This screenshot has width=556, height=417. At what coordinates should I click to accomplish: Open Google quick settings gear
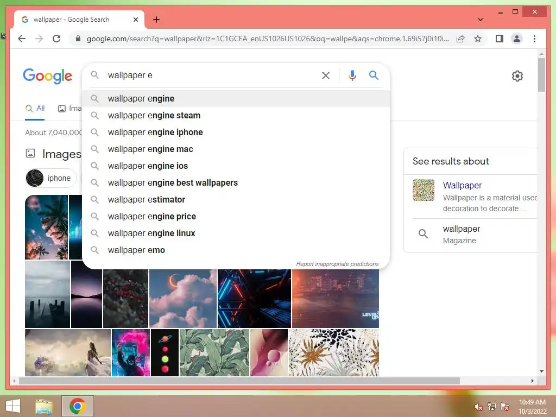pos(517,76)
